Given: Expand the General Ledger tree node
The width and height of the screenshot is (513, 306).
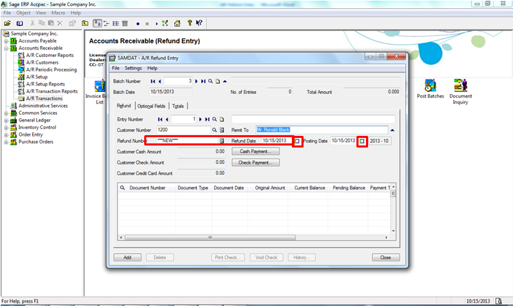Looking at the screenshot, I should [x=6, y=120].
